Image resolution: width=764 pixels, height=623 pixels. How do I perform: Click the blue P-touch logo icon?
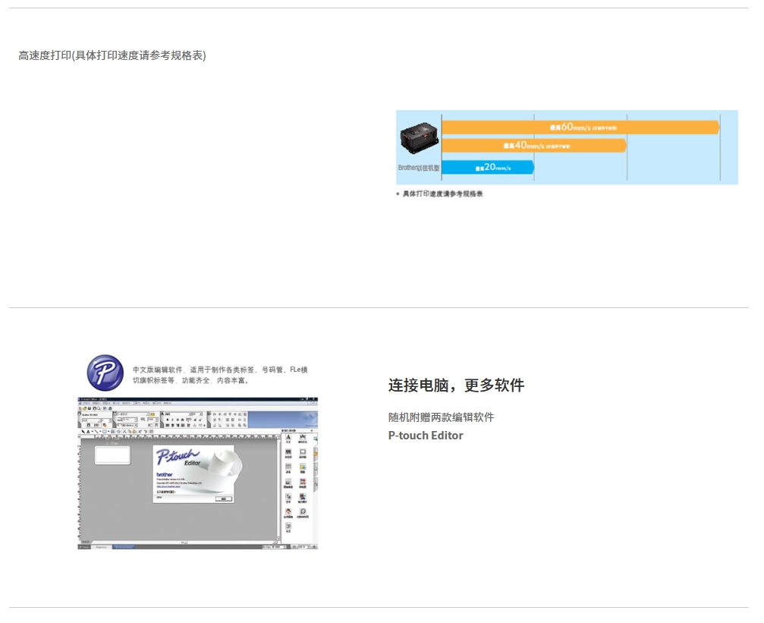[105, 373]
